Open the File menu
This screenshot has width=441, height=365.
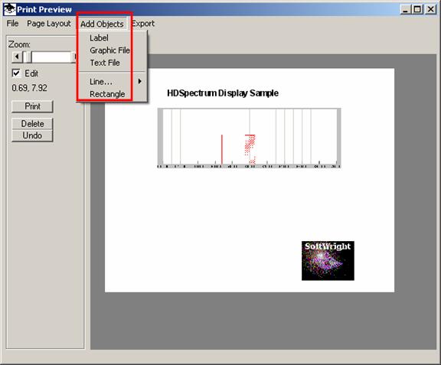(13, 24)
